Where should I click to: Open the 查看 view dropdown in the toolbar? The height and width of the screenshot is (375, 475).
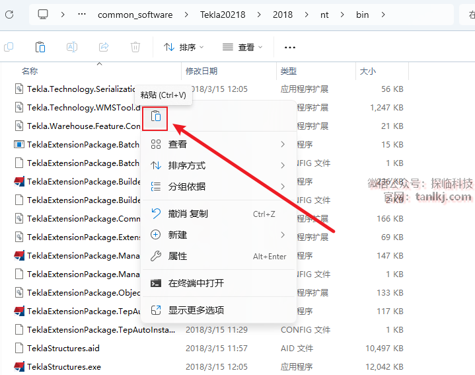tap(242, 48)
